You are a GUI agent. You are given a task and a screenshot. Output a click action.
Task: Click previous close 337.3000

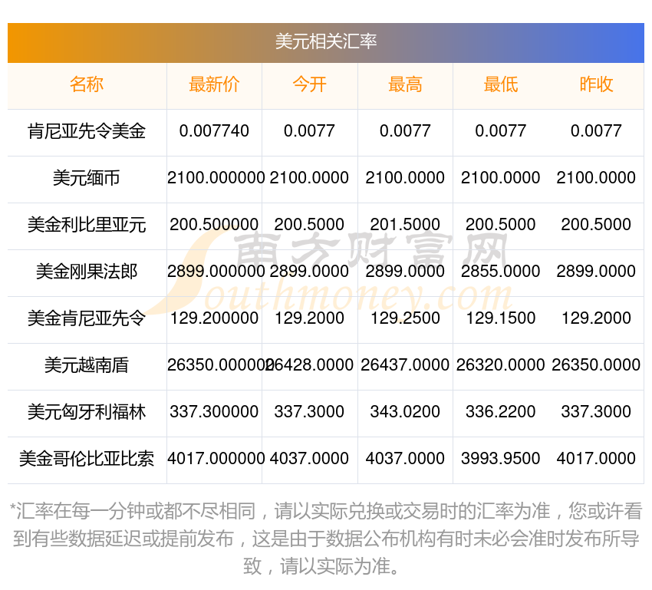pyautogui.click(x=596, y=412)
